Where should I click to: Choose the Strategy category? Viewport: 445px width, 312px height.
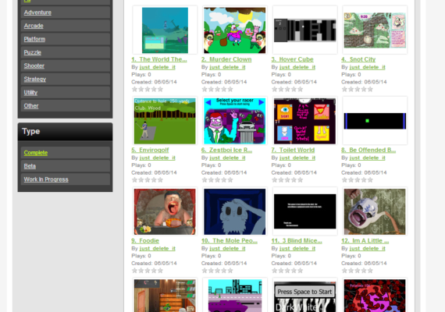point(34,79)
